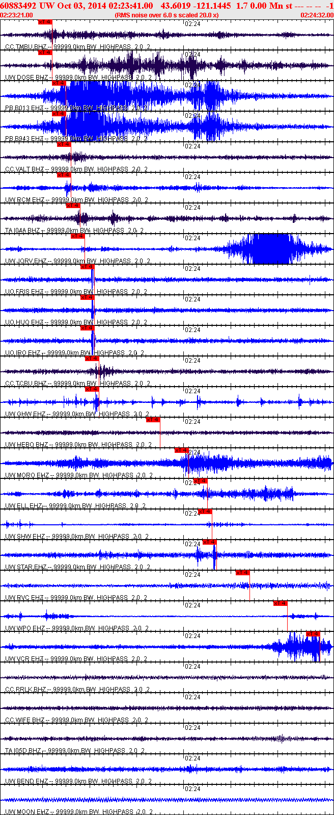The image size is (334, 815).
Task: Select the UW.BEND EHZ station label
Action: pyautogui.click(x=26, y=781)
